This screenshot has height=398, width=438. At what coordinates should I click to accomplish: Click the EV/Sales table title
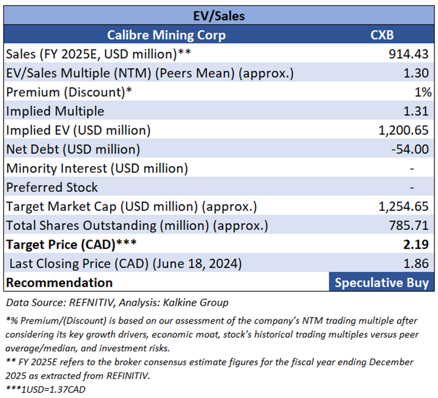(x=219, y=16)
